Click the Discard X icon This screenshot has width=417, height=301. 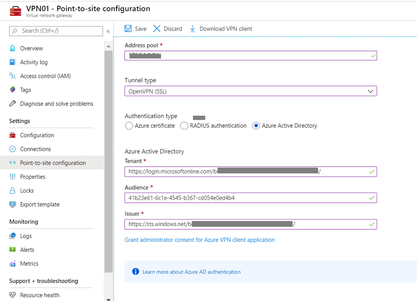pos(157,29)
